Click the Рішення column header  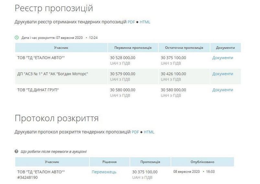[x=109, y=162]
